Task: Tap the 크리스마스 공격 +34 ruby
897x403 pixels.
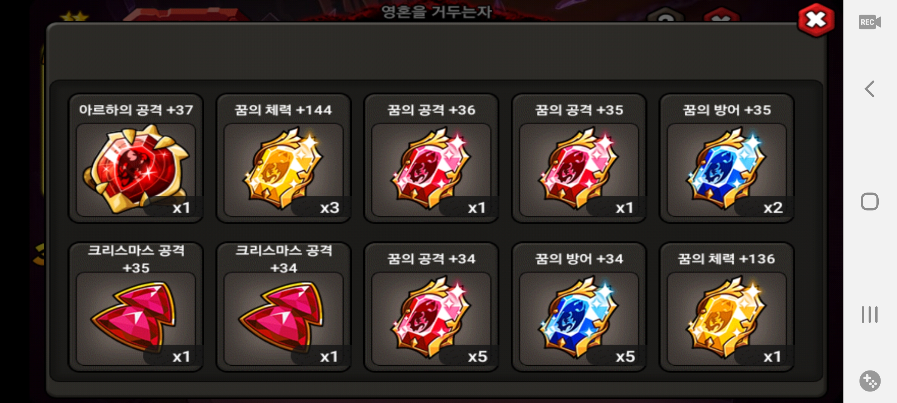Action: tap(283, 319)
